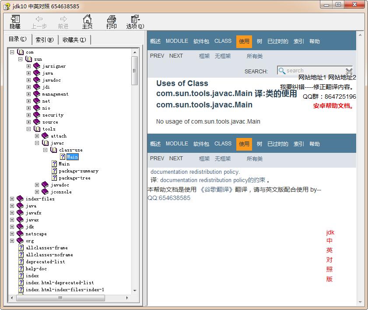Open CLASS in the top navigation bar
This screenshot has width=368, height=310.
(223, 41)
